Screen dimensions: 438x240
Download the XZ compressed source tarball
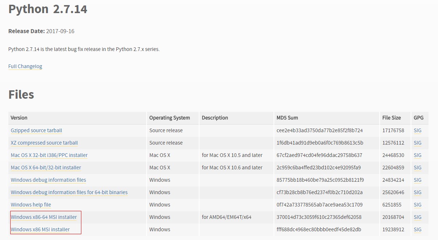44,143
